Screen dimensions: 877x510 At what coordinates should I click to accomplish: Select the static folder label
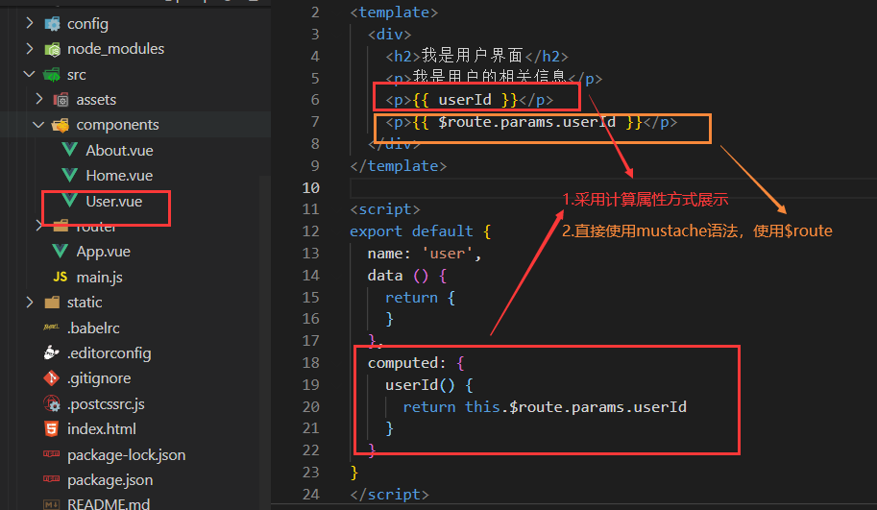(x=85, y=303)
